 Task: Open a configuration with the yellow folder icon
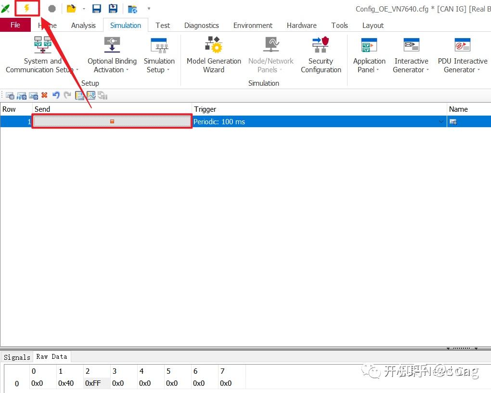pyautogui.click(x=71, y=9)
